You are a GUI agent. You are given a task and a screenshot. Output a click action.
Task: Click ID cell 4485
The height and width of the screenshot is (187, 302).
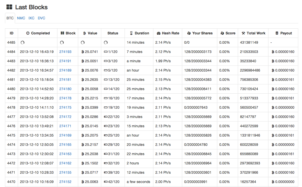coord(11,42)
